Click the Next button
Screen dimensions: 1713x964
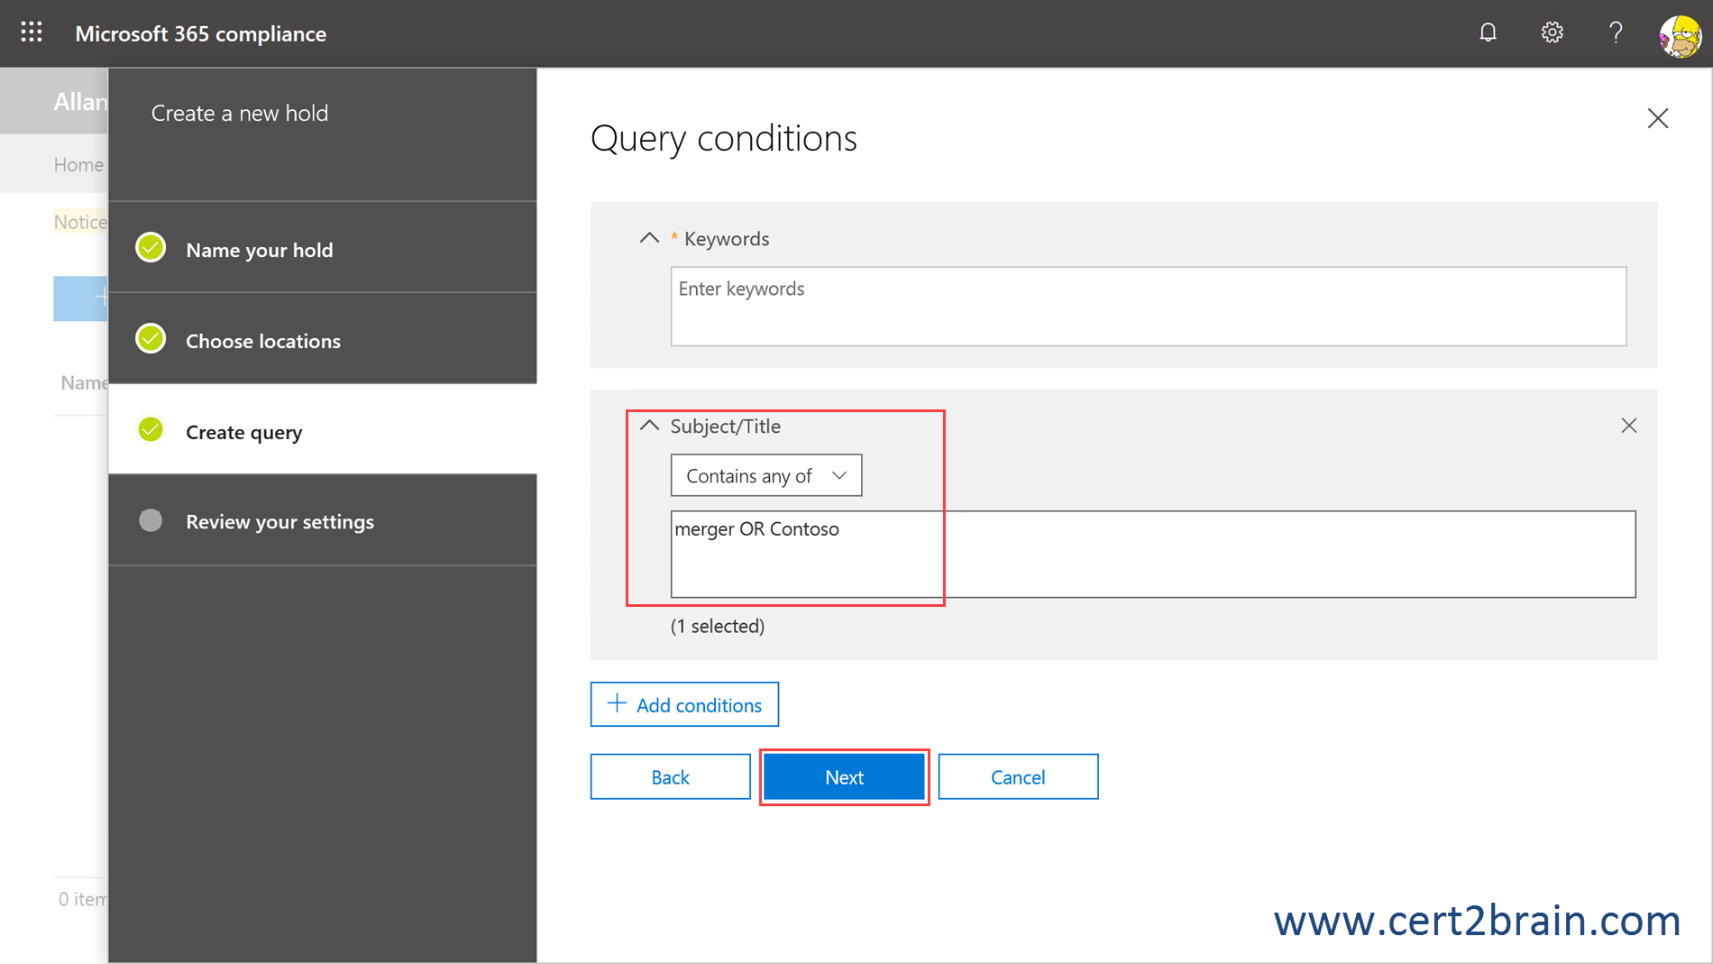[x=844, y=776]
